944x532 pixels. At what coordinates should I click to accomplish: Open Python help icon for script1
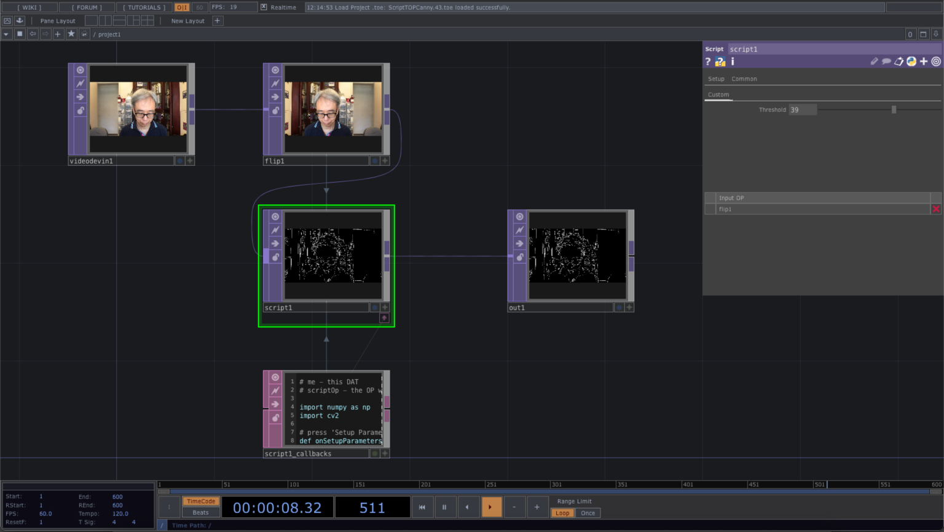(x=720, y=61)
